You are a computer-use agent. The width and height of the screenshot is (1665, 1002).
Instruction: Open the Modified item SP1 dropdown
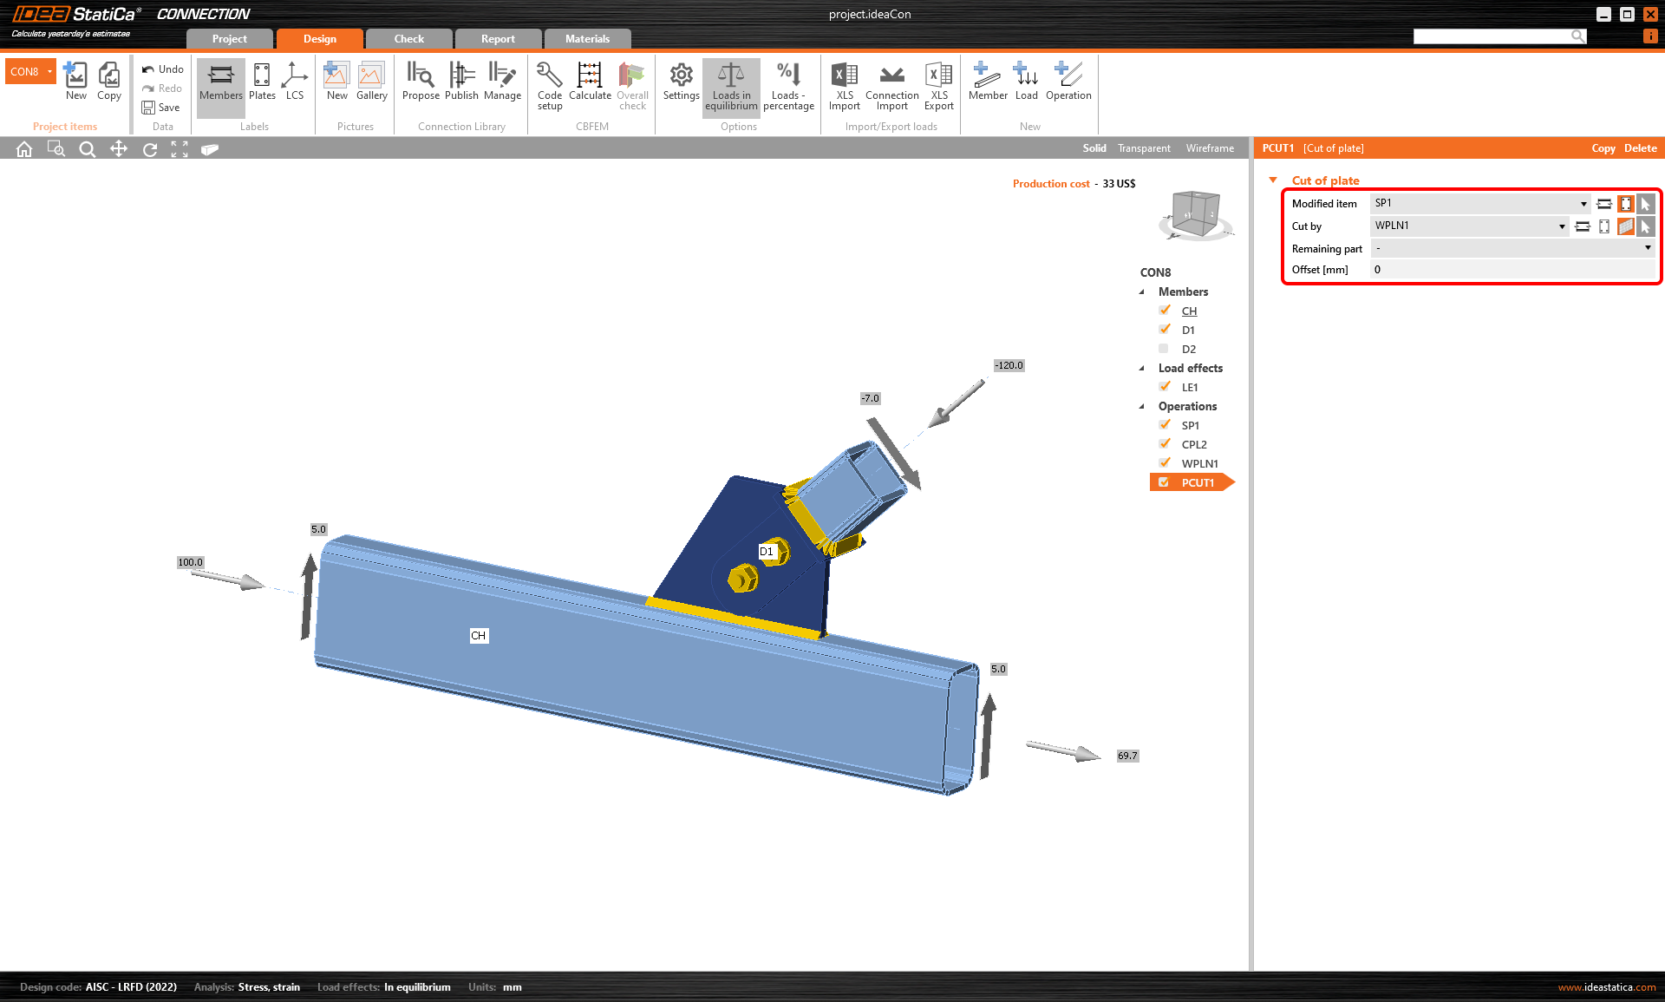[1583, 204]
